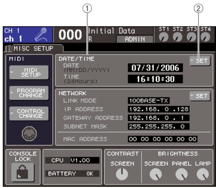
Task: Open the NETWORK SET popup
Action: [200, 96]
